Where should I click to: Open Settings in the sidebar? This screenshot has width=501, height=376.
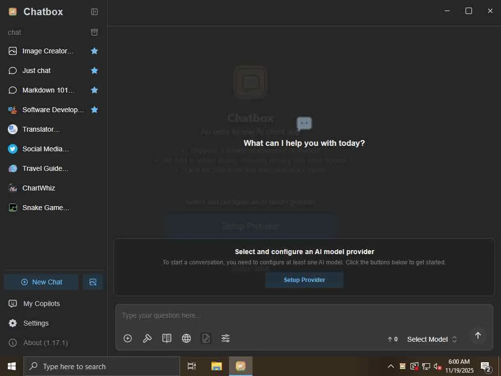[x=53, y=323]
